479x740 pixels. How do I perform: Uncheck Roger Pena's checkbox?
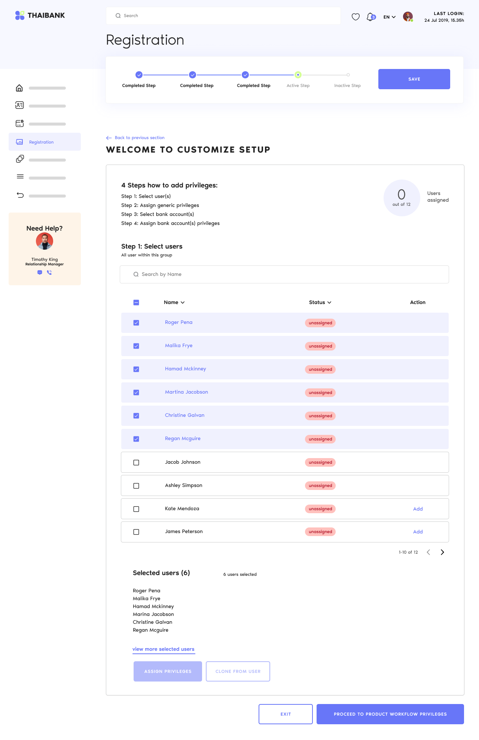[136, 323]
